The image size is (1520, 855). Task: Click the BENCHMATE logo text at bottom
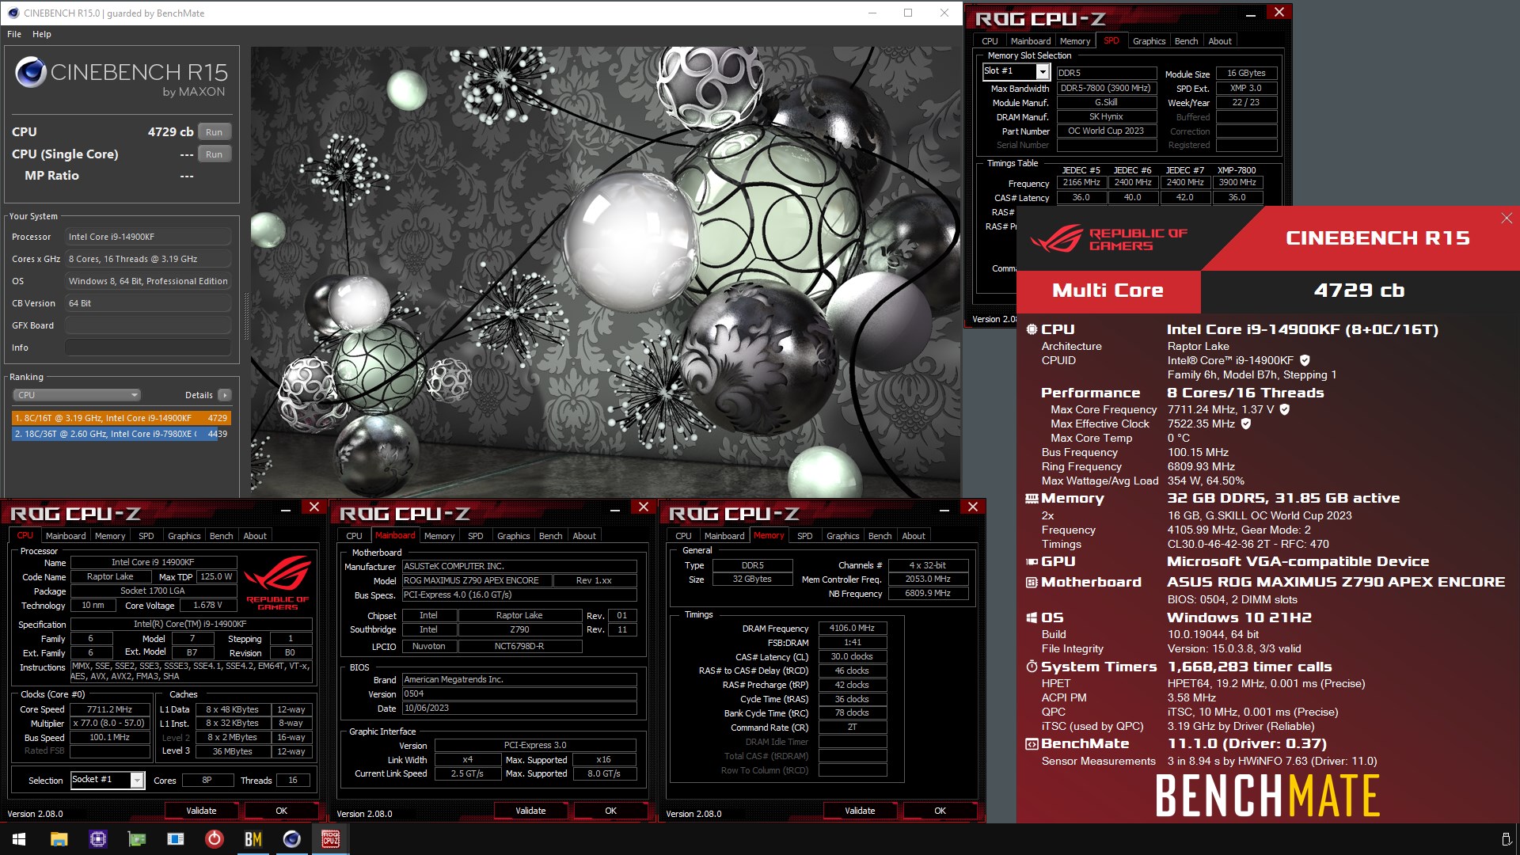pyautogui.click(x=1267, y=796)
